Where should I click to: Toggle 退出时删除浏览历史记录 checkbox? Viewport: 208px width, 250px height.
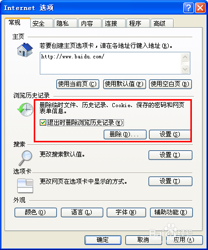point(43,122)
